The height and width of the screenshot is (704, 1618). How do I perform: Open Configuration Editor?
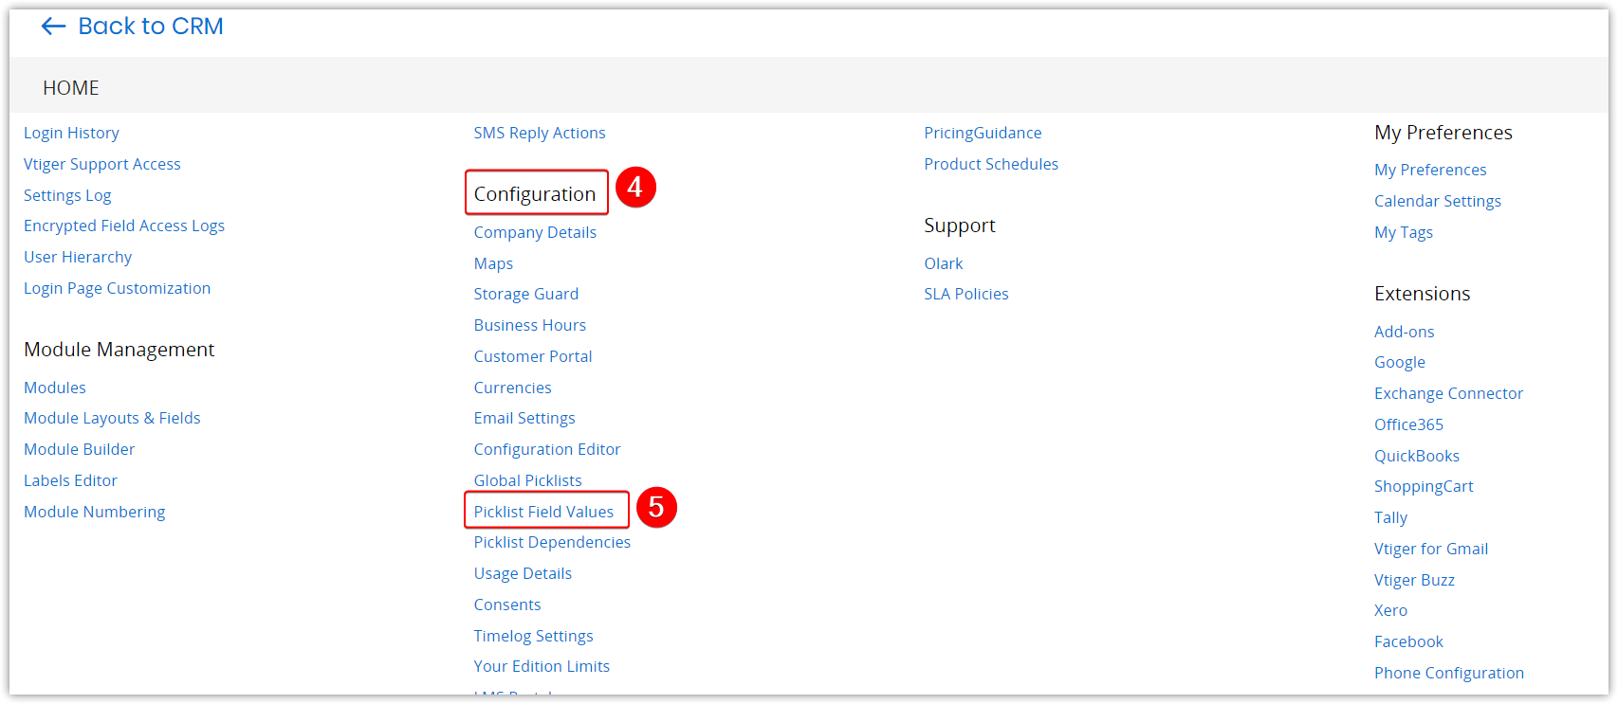point(547,449)
